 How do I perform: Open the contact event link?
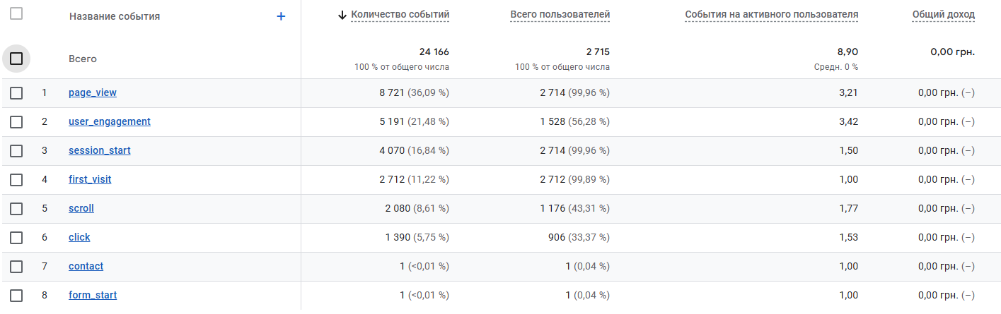tap(86, 266)
